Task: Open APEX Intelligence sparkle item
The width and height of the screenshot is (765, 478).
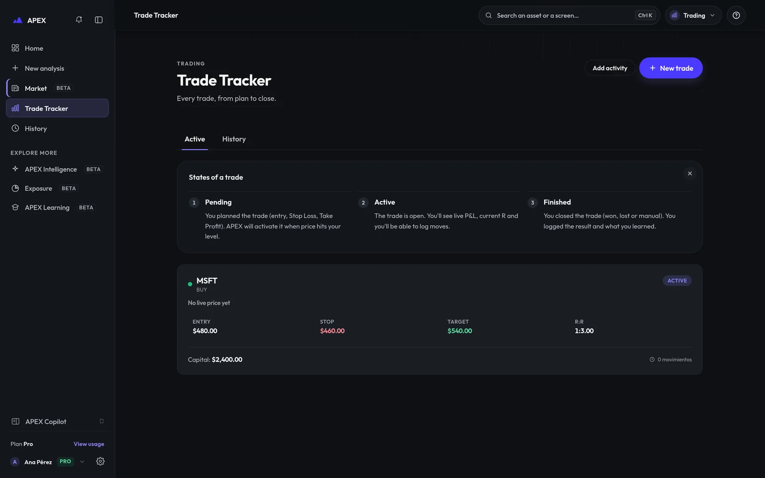Action: tap(57, 169)
